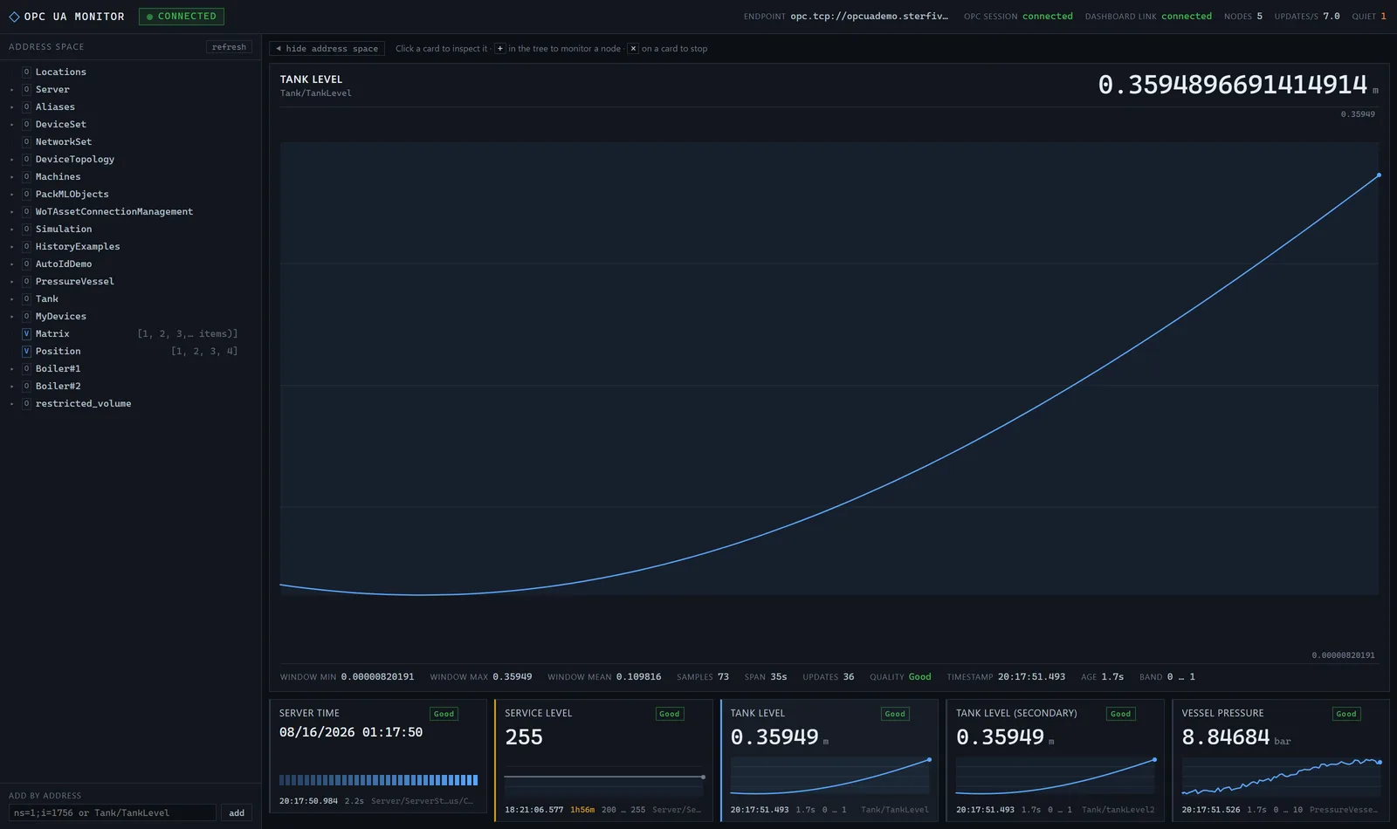Click the QUALITY Good stat
Image resolution: width=1397 pixels, height=829 pixels.
900,677
